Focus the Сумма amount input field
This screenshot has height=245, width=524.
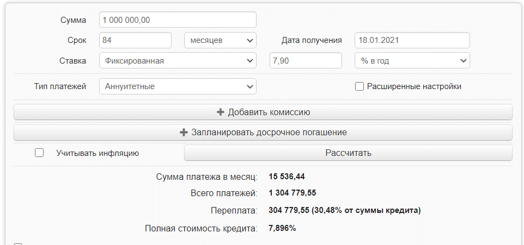click(178, 20)
